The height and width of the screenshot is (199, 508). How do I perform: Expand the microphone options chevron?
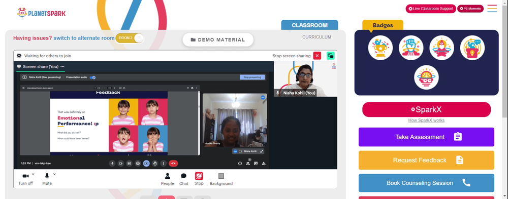[54, 174]
